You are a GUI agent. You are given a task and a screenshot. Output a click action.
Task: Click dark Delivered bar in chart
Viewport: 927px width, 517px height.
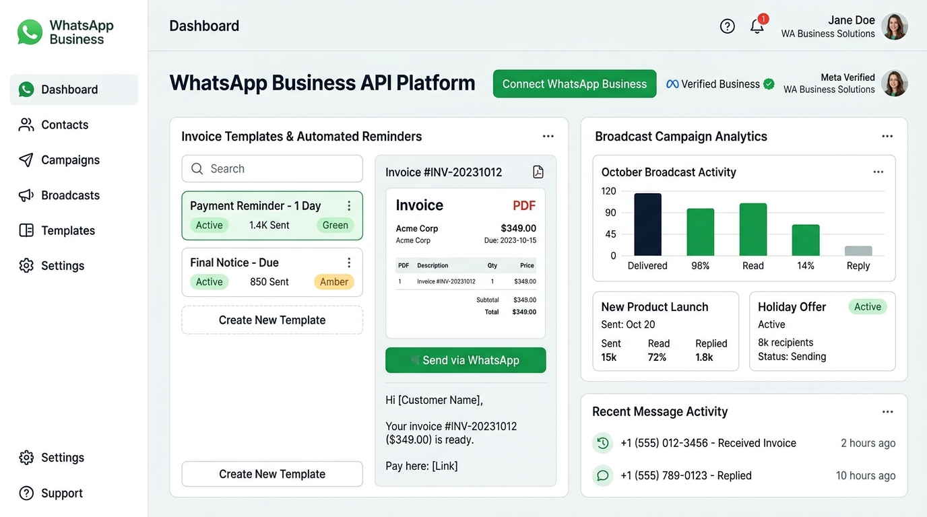click(647, 224)
